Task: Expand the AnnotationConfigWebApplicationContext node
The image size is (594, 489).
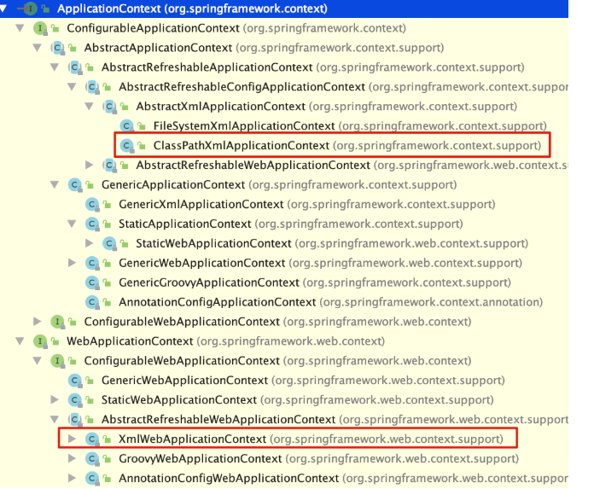Action: [72, 478]
